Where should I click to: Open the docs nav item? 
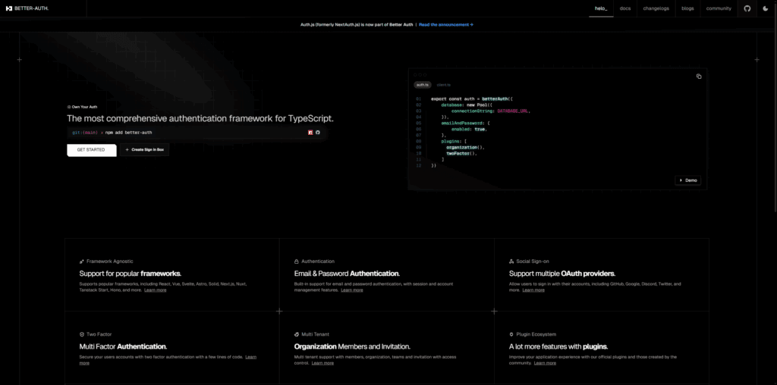click(625, 8)
